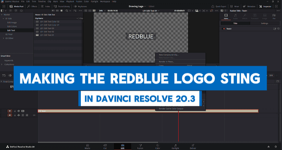Select the 02 Final bin
Viewport: 282px width, 150px height.
9,34
